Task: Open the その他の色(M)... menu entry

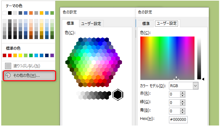Action: (29, 76)
